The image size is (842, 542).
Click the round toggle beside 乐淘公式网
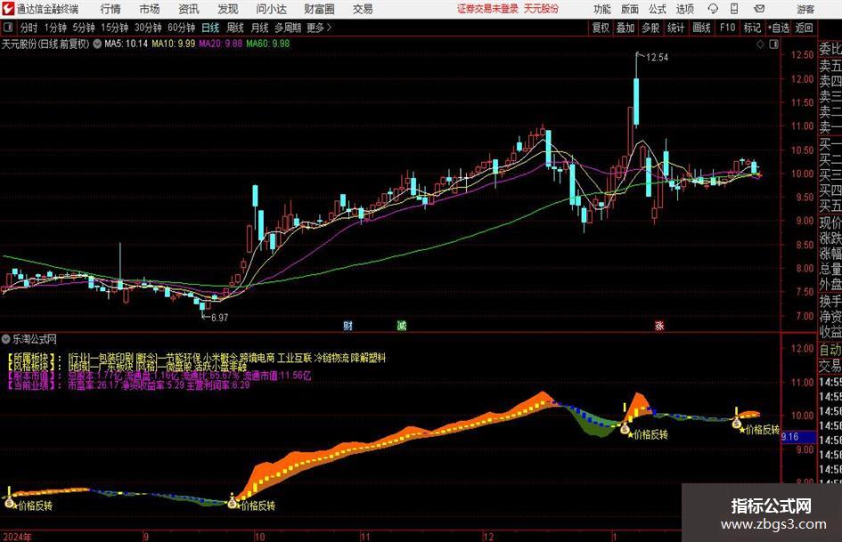[6, 339]
